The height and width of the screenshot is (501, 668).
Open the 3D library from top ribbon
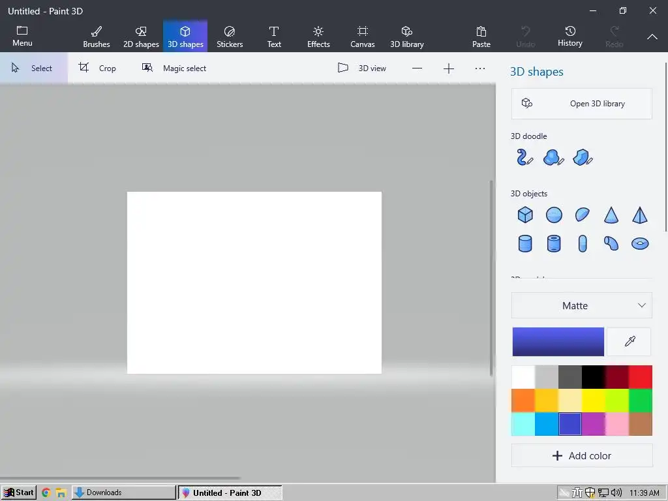[x=407, y=37]
